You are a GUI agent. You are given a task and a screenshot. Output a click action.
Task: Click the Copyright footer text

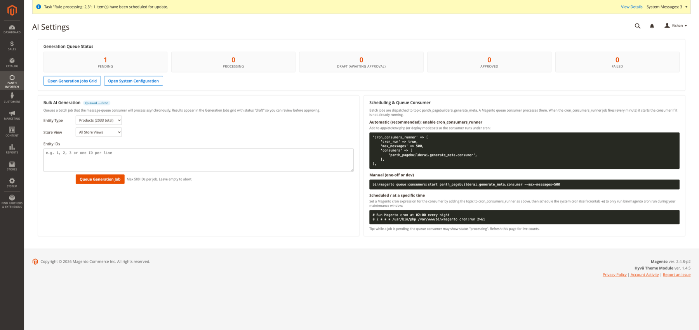[95, 262]
